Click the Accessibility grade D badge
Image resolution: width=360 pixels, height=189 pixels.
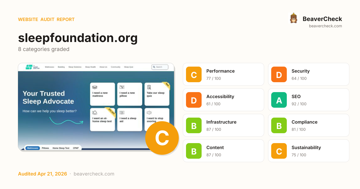click(194, 100)
